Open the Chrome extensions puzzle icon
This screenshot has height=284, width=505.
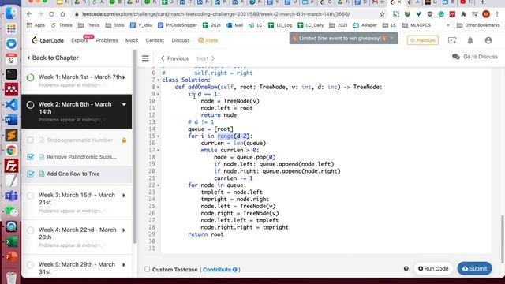[x=463, y=14]
